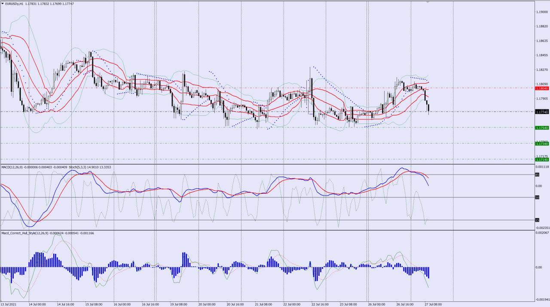Click the 16 Jul 00:00 time label
The width and height of the screenshot is (550, 307).
tap(122, 304)
